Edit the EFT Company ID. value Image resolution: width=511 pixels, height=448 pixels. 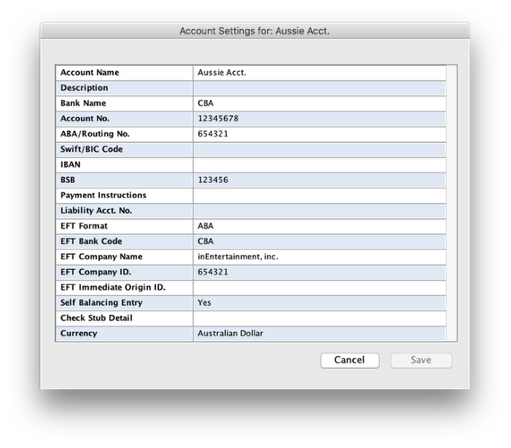(x=319, y=272)
